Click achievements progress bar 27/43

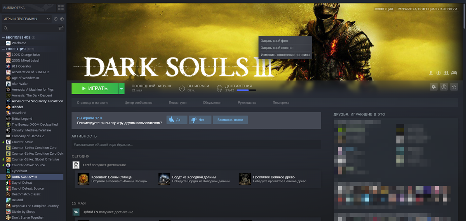click(246, 90)
